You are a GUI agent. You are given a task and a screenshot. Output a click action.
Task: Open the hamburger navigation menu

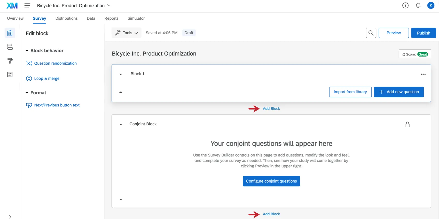[27, 5]
